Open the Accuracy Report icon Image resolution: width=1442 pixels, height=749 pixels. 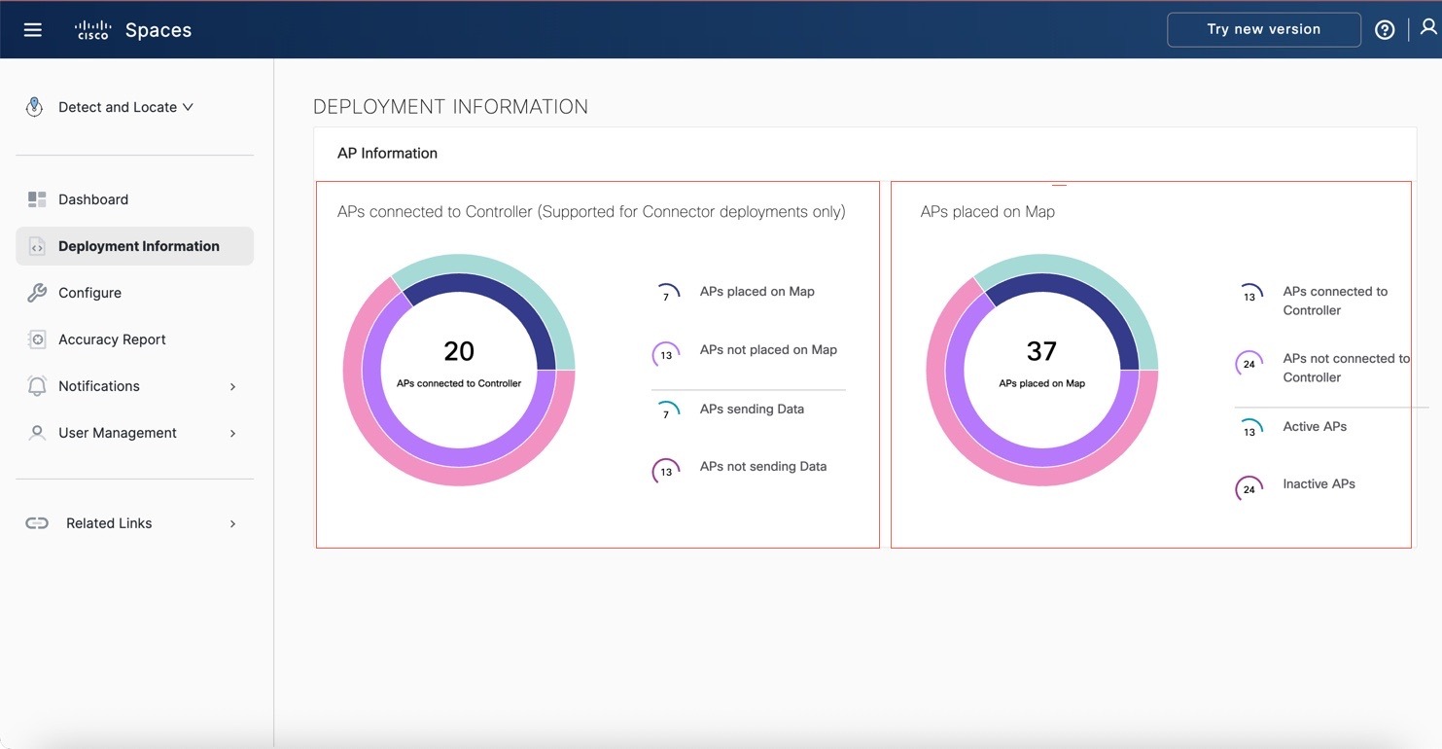point(36,339)
